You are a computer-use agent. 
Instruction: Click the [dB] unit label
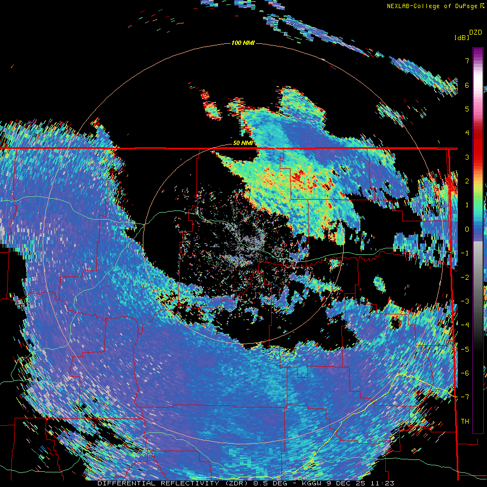click(462, 37)
